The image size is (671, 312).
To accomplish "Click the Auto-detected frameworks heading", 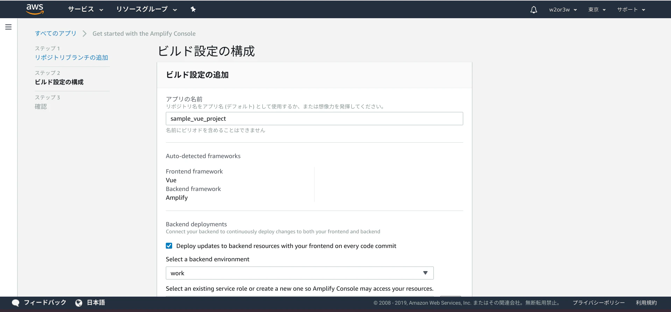I will point(203,156).
